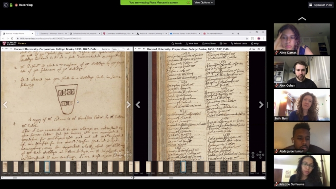Click the green encryption lock icon
The height and width of the screenshot is (189, 336).
pyautogui.click(x=11, y=5)
